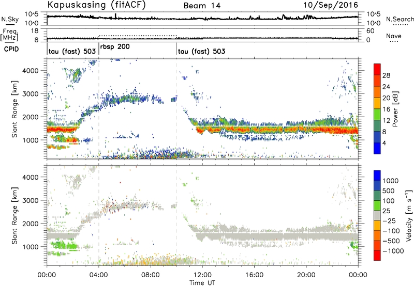Click the Slant Range label of velocity panel
This screenshot has width=414, height=286.
[14, 215]
